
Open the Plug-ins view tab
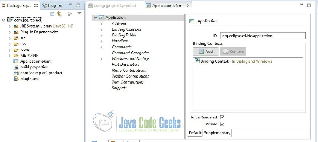point(53,6)
